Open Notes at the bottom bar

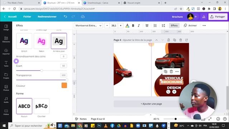pos(81,119)
